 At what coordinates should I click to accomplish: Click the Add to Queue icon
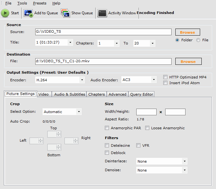(28, 13)
